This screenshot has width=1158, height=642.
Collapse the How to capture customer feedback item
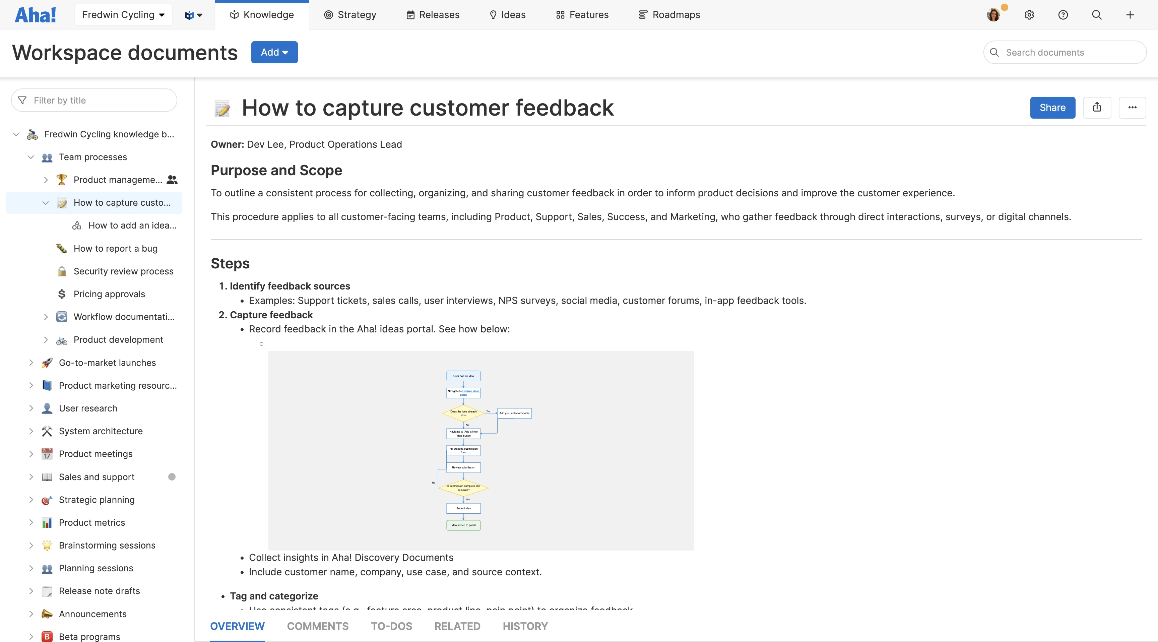(46, 203)
